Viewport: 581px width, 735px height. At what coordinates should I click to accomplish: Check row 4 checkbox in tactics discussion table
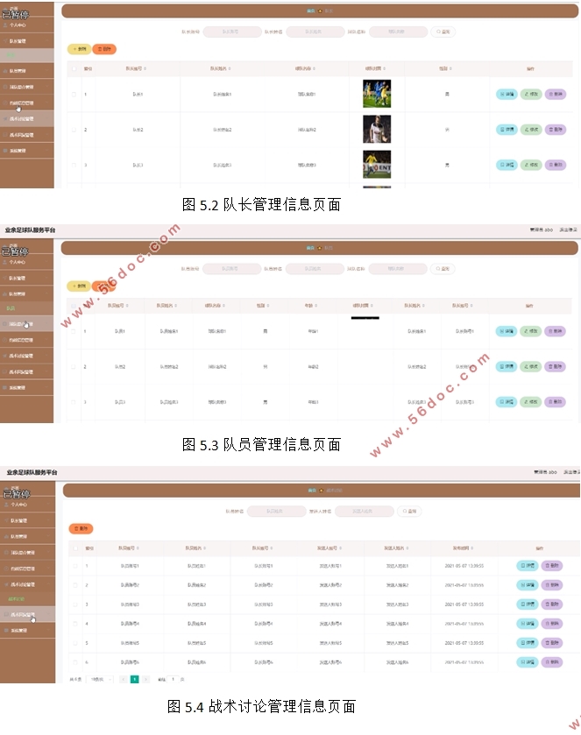[74, 624]
